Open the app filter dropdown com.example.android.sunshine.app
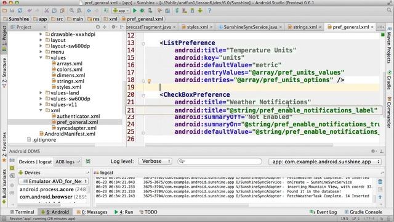 [x=325, y=162]
